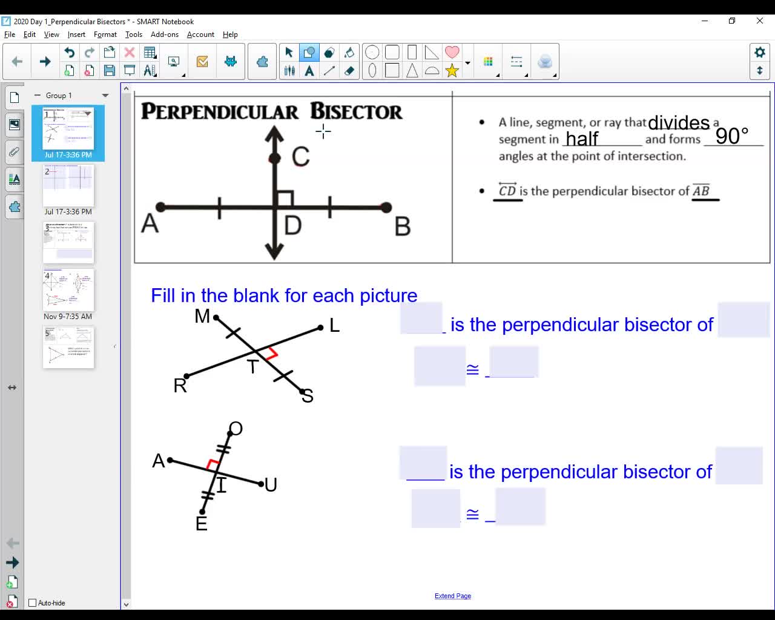
Task: Toggle the Auto-hide checkbox
Action: 33,602
